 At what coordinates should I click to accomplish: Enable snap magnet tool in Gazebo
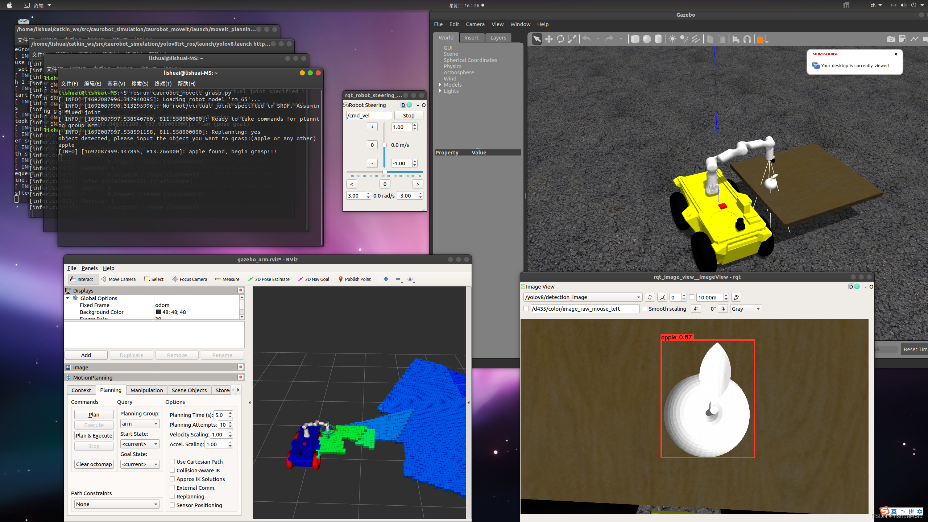[x=747, y=39]
